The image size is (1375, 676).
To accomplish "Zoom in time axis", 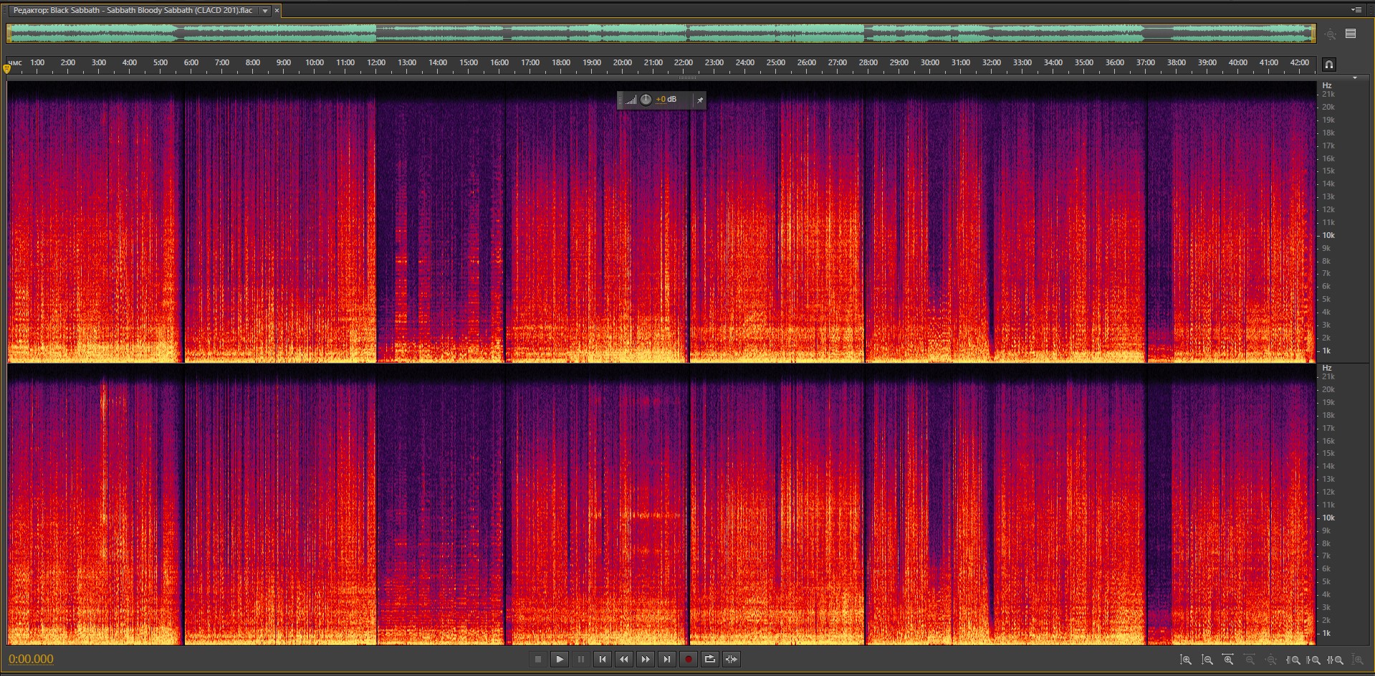I will pos(1228,660).
